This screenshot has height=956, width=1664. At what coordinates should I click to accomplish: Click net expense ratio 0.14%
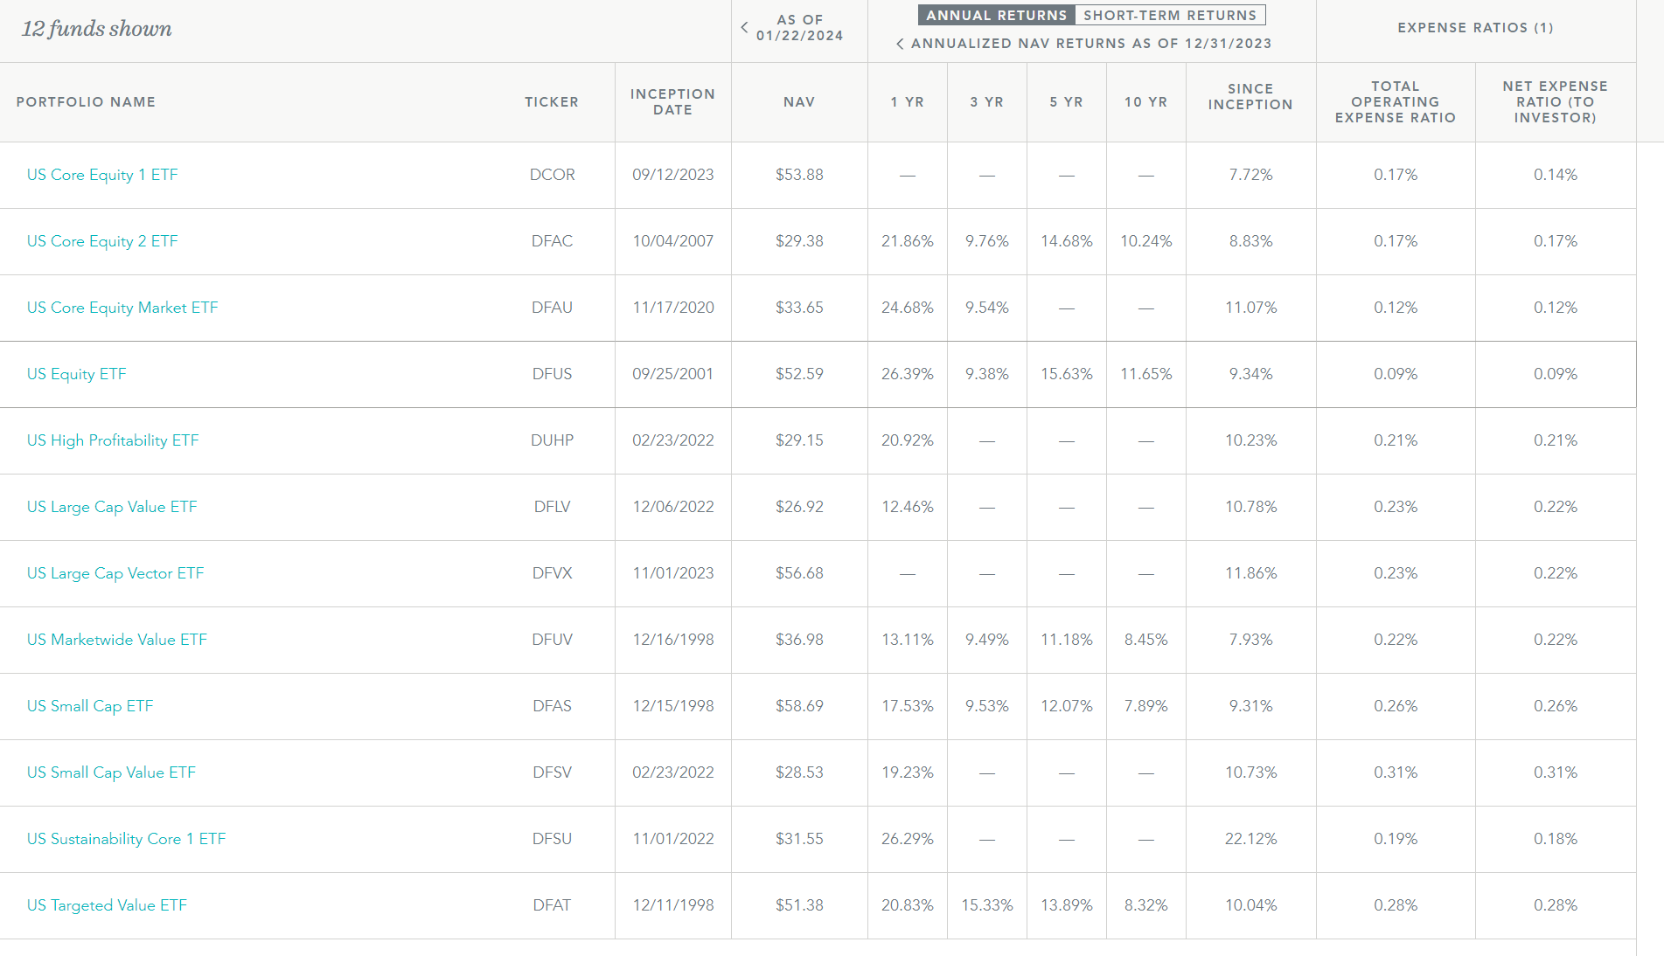(1556, 175)
